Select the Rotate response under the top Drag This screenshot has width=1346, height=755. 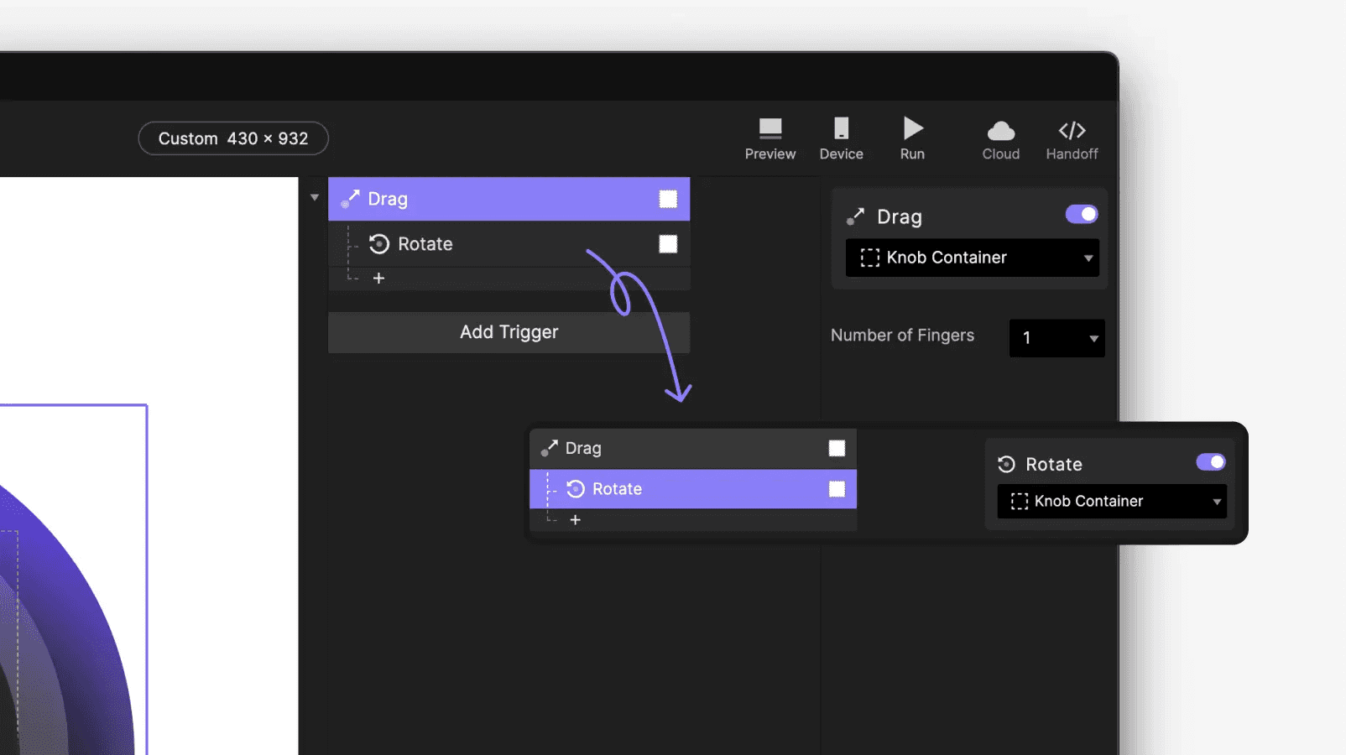(509, 244)
